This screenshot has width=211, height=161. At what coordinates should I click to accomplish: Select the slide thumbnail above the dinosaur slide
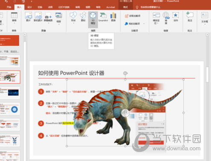[10, 61]
